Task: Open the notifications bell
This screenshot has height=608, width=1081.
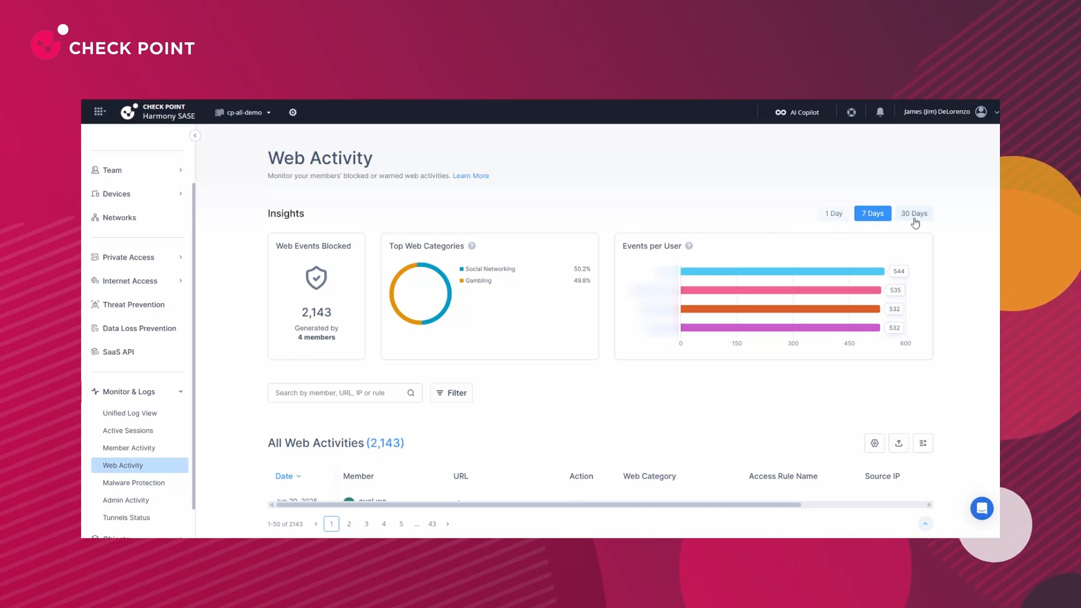Action: pyautogui.click(x=880, y=112)
